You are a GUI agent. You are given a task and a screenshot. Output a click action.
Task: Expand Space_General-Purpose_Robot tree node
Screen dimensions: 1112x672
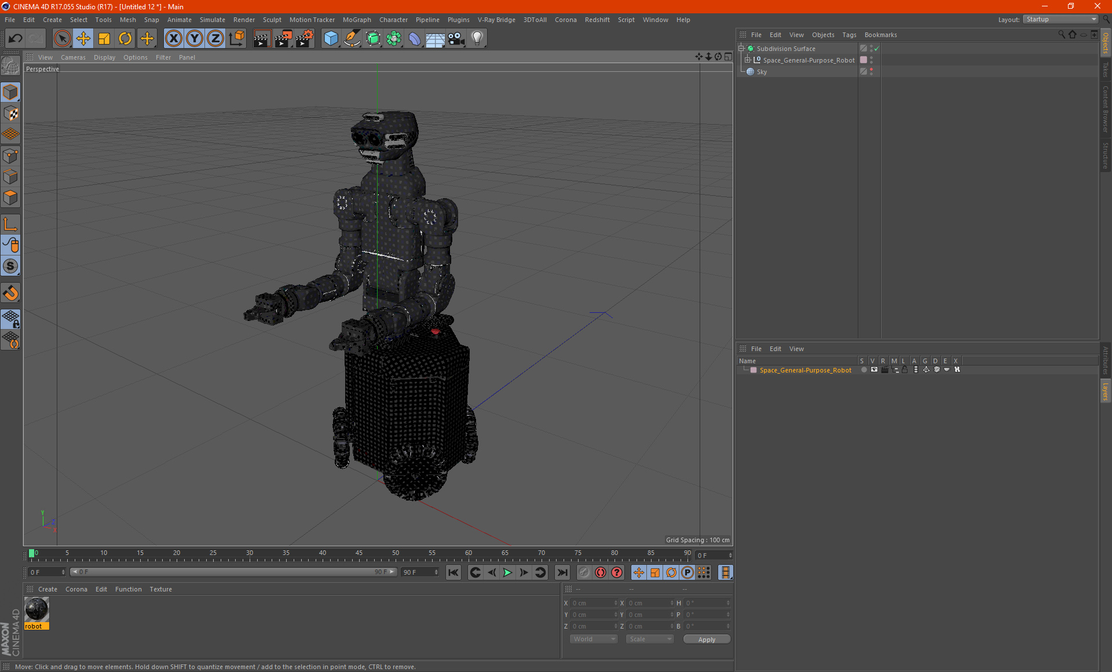(x=748, y=60)
